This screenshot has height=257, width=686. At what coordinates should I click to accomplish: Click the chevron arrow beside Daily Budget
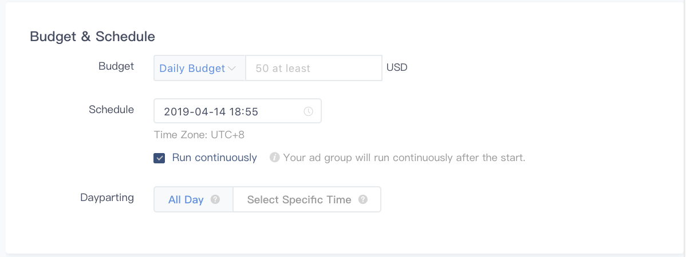click(x=232, y=69)
